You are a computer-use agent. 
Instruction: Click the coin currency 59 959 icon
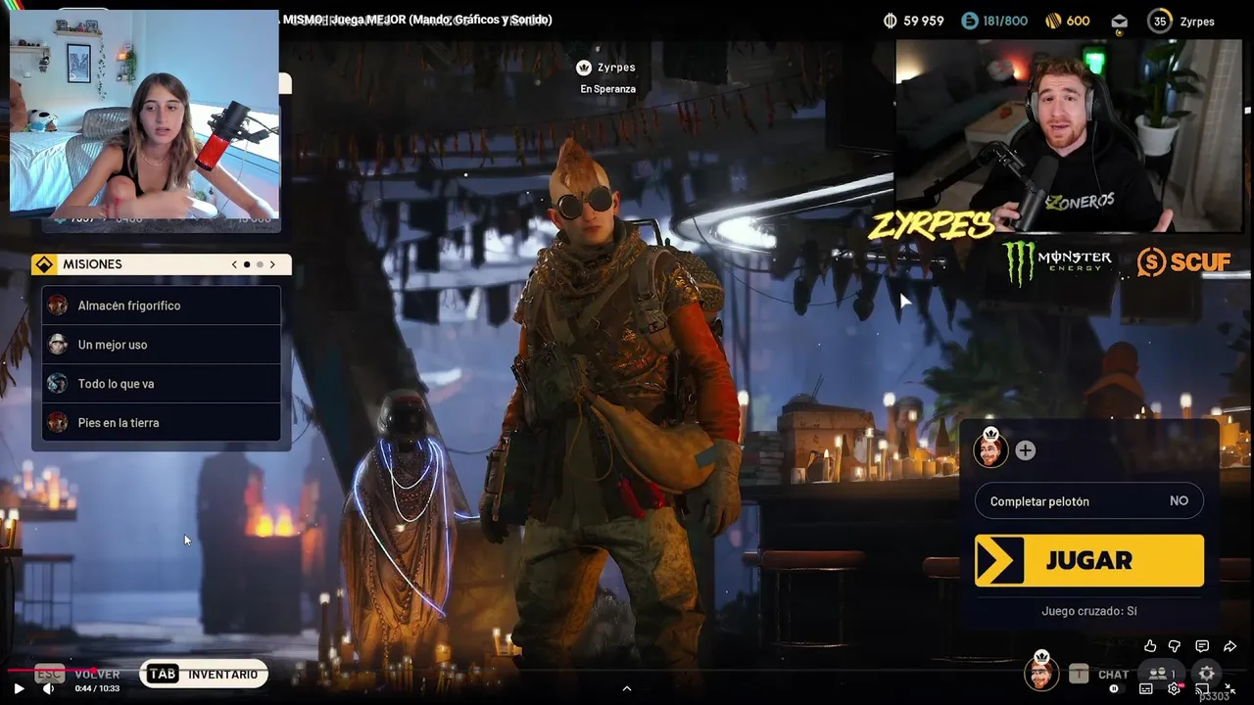pyautogui.click(x=891, y=21)
